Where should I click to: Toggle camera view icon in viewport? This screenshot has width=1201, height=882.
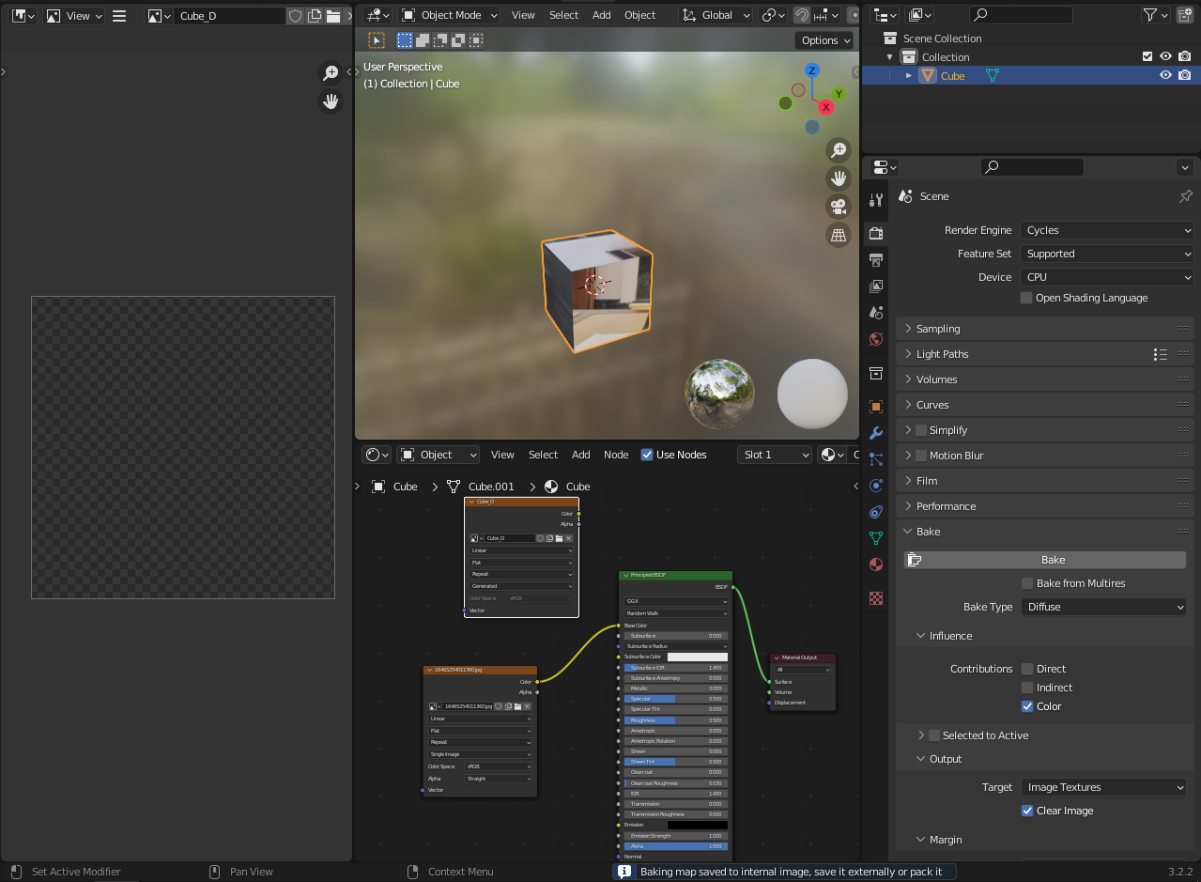pyautogui.click(x=839, y=207)
